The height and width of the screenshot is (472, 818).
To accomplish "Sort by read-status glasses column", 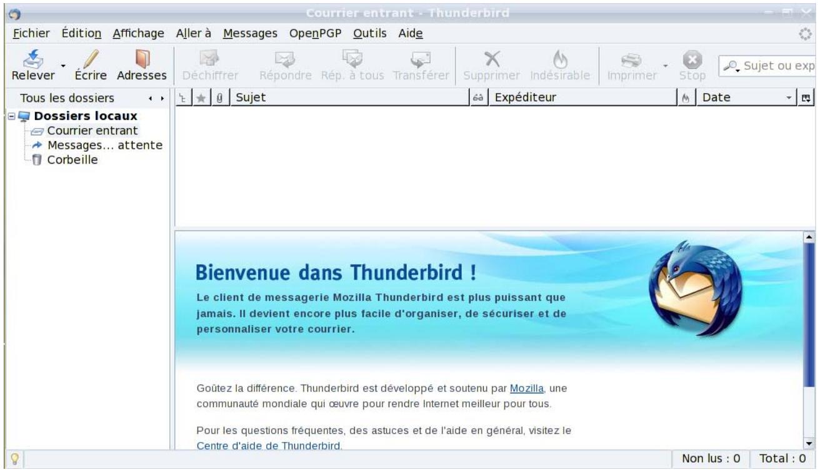I will 479,97.
